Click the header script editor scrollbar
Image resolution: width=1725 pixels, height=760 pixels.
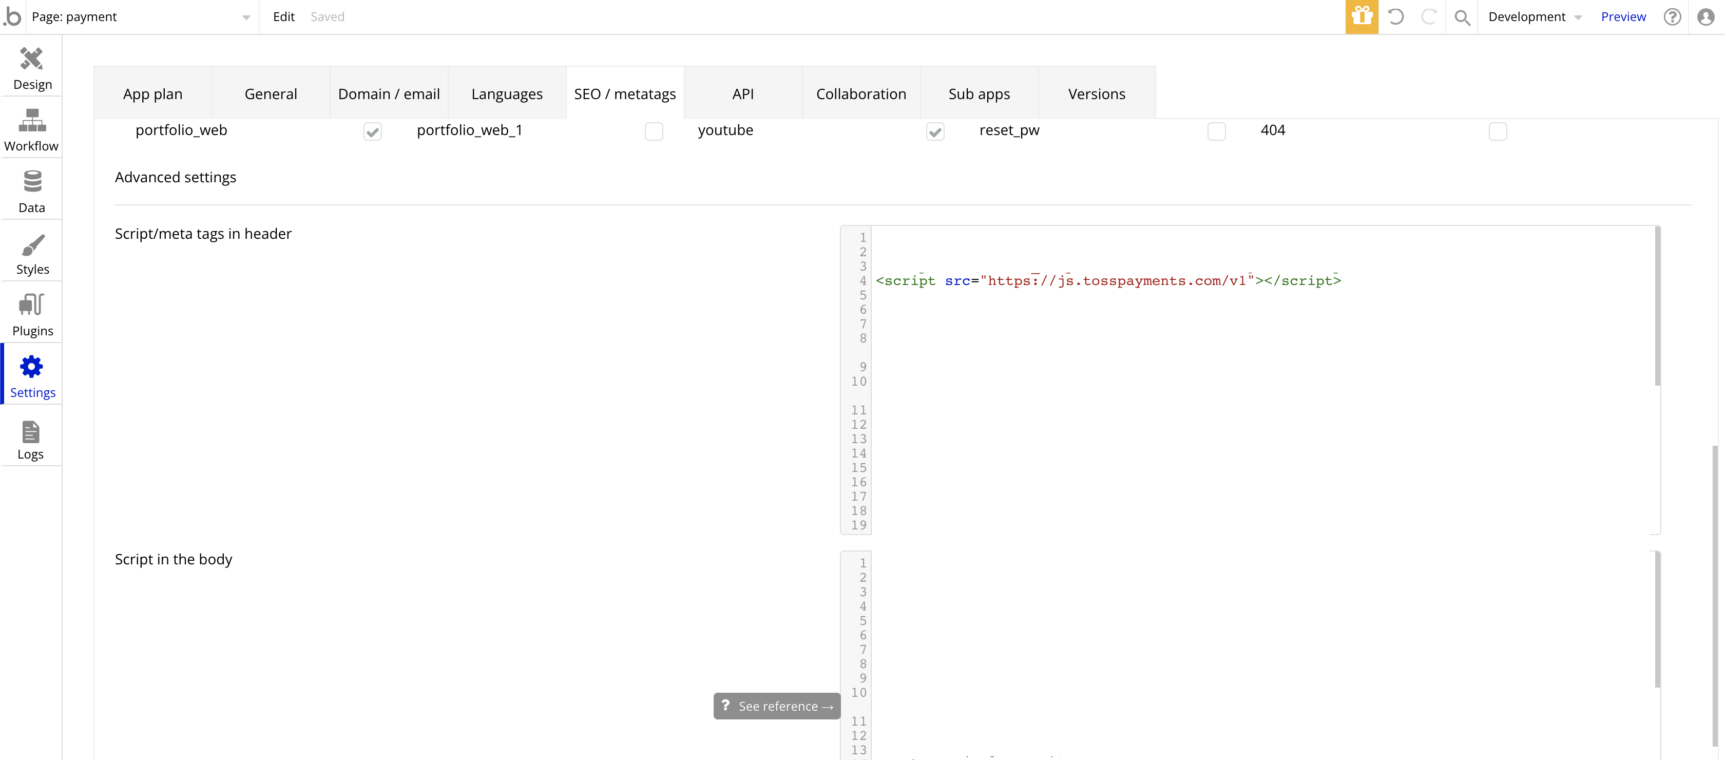point(1657,306)
